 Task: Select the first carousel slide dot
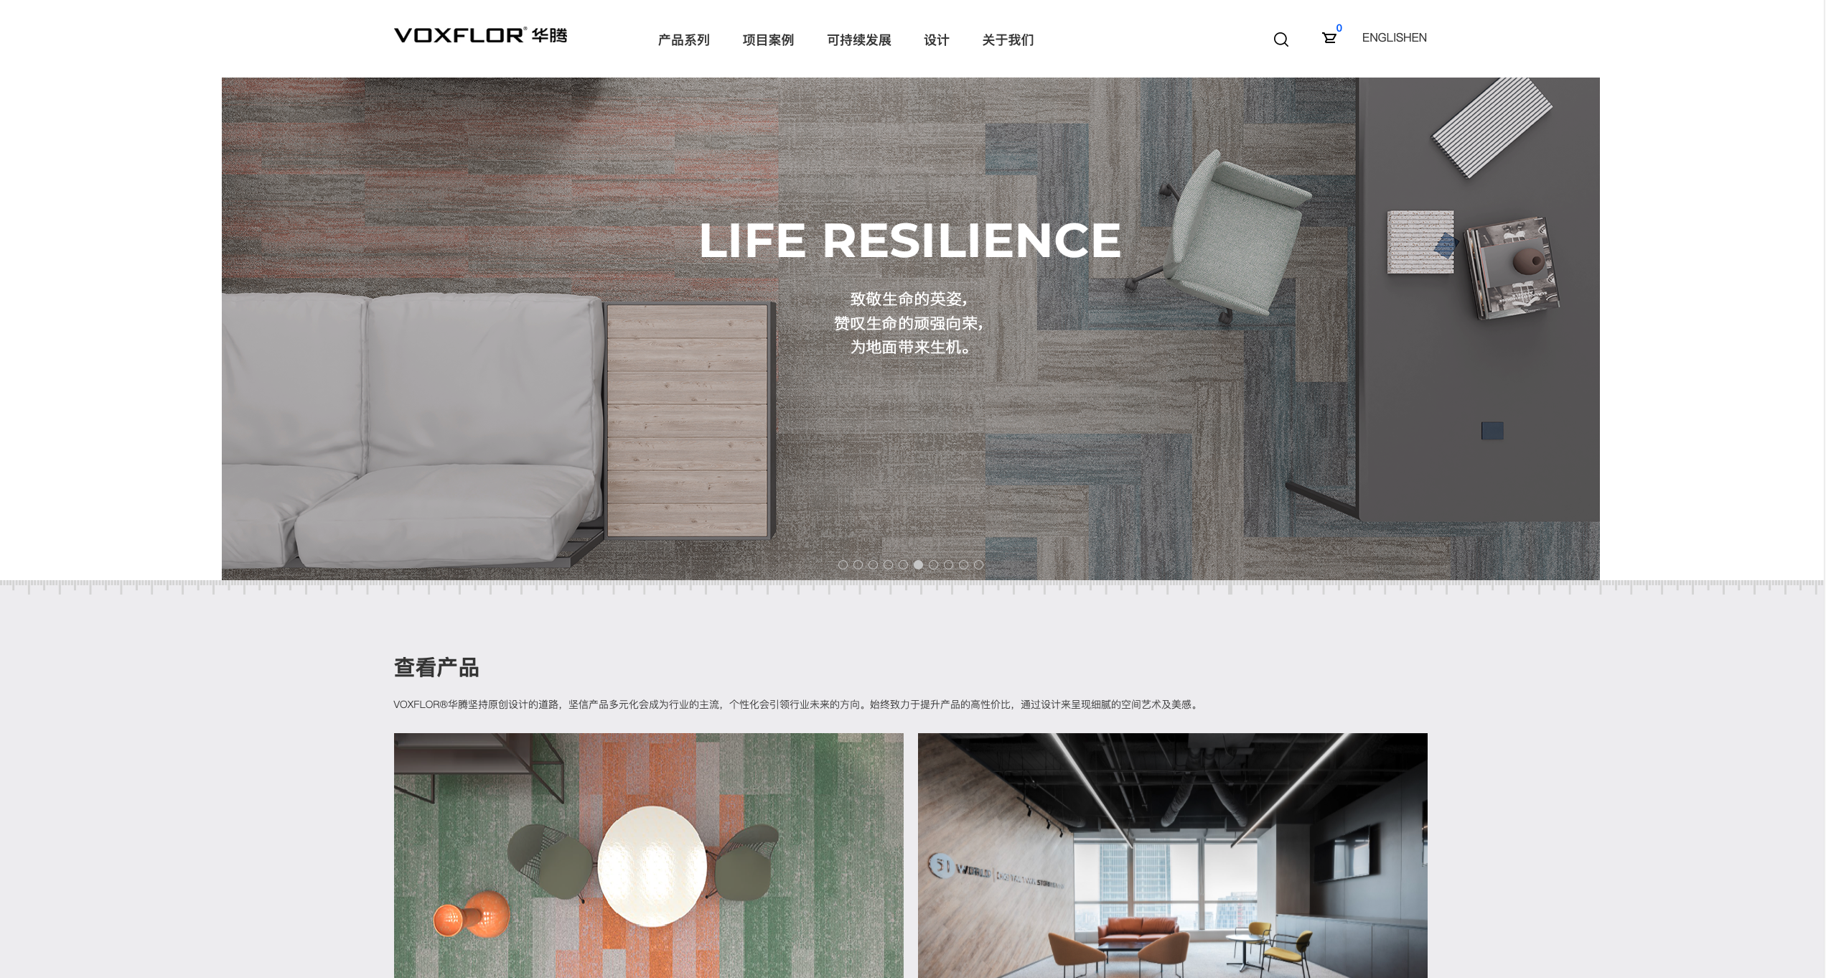point(843,565)
